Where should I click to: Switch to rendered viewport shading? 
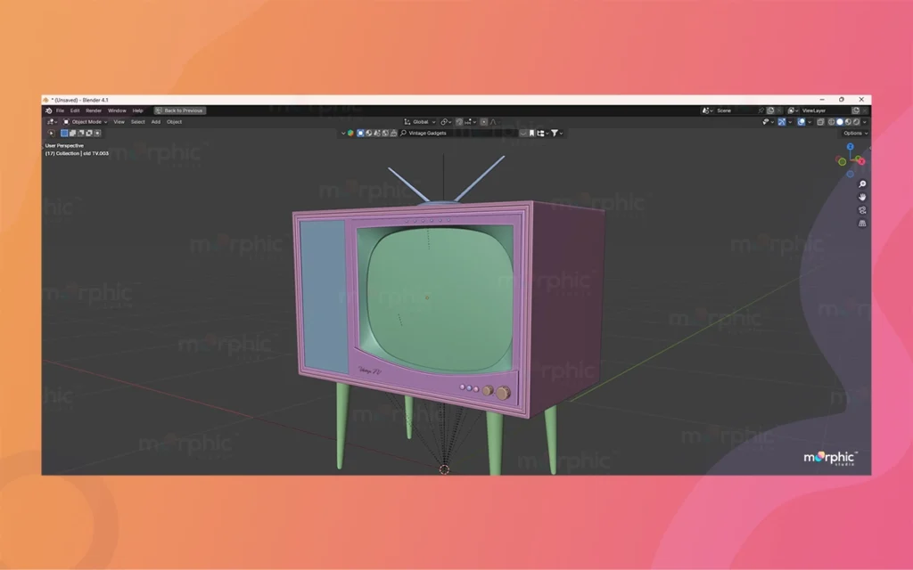(857, 122)
